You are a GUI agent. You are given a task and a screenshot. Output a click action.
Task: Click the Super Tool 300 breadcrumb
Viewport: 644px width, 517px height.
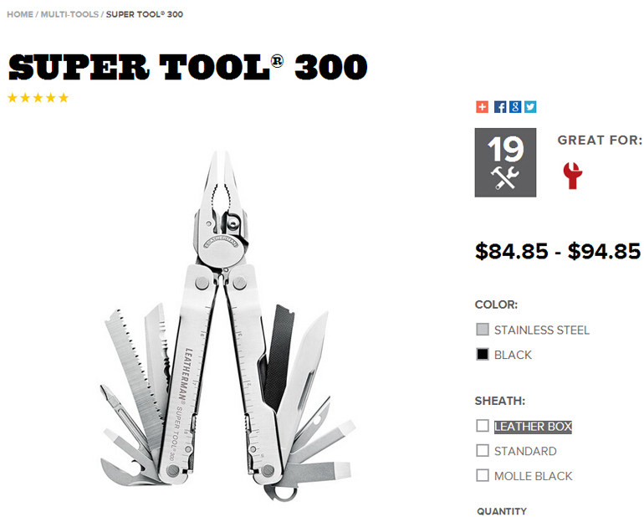(x=145, y=14)
